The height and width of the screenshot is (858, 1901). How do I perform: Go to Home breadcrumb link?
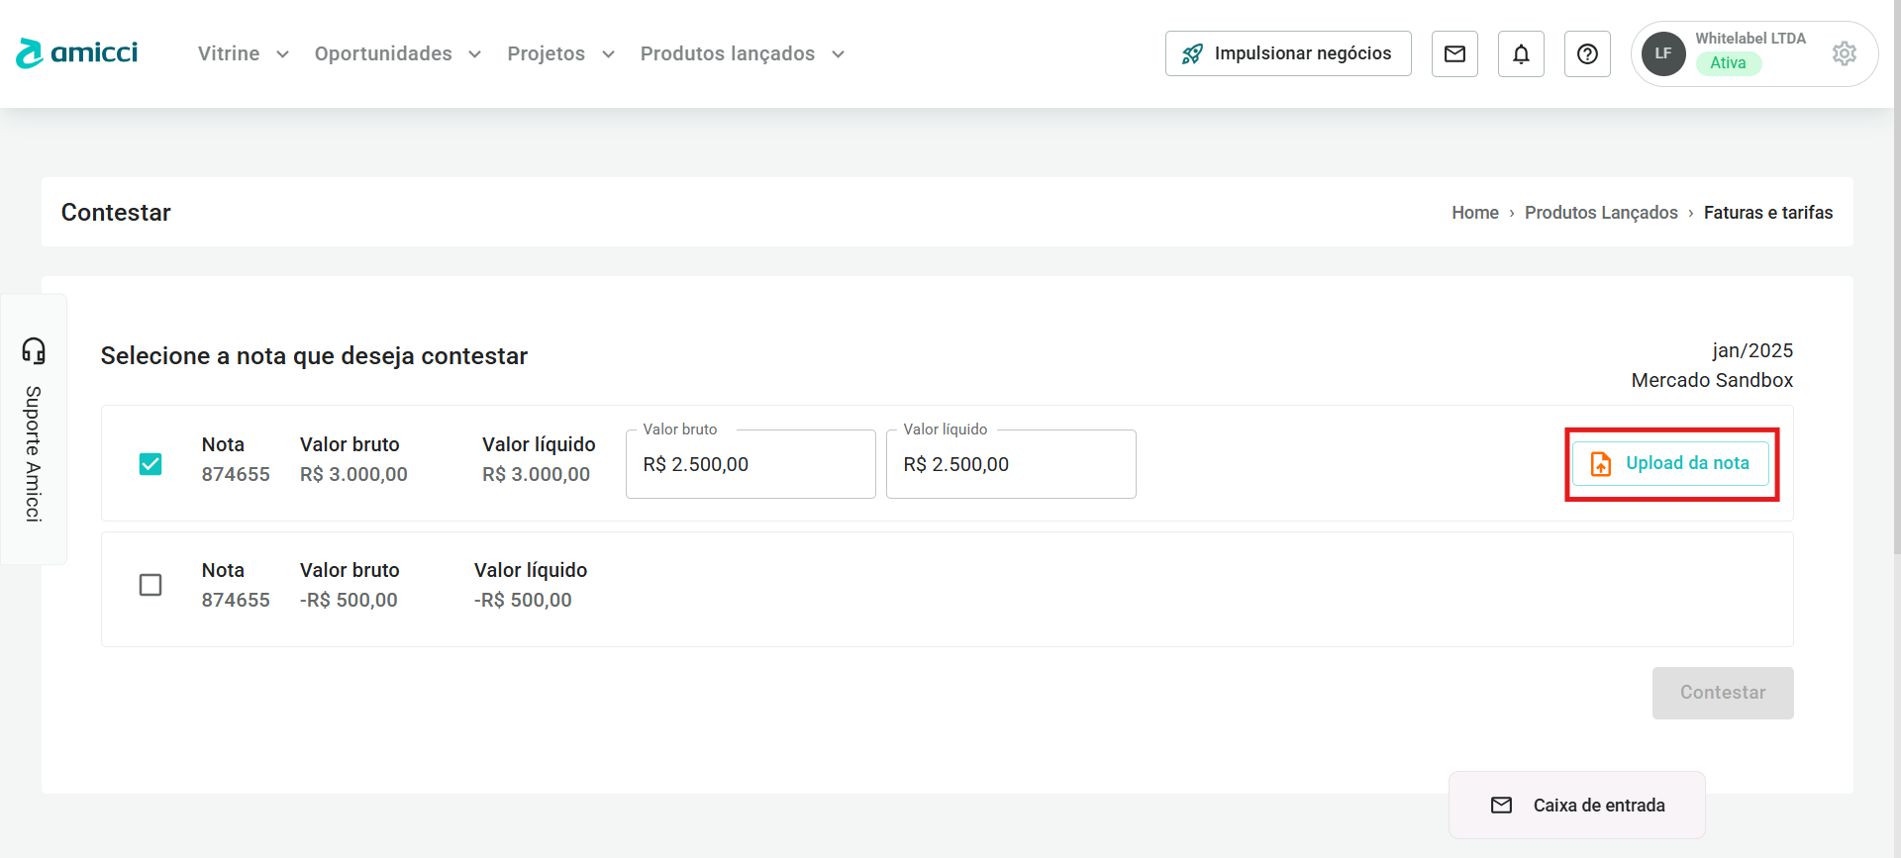(1474, 213)
